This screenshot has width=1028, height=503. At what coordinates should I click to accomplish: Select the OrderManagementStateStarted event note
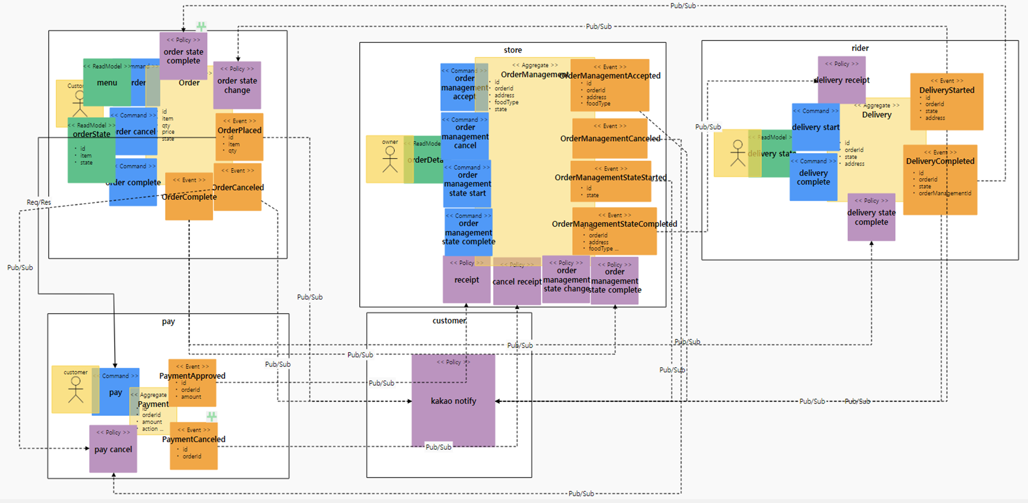pyautogui.click(x=611, y=181)
